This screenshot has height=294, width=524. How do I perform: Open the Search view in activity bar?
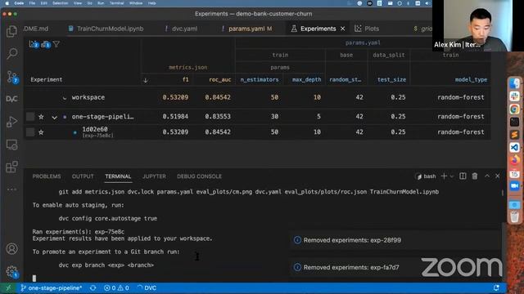click(x=12, y=53)
